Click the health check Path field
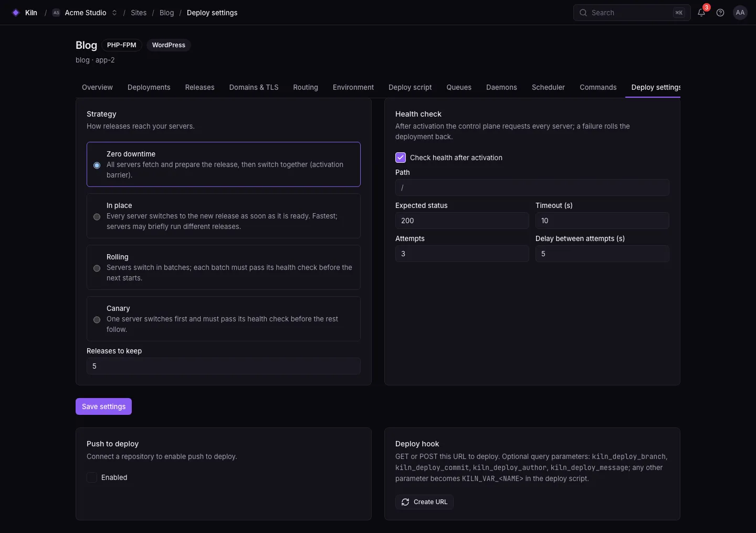This screenshot has height=533, width=756. (532, 187)
